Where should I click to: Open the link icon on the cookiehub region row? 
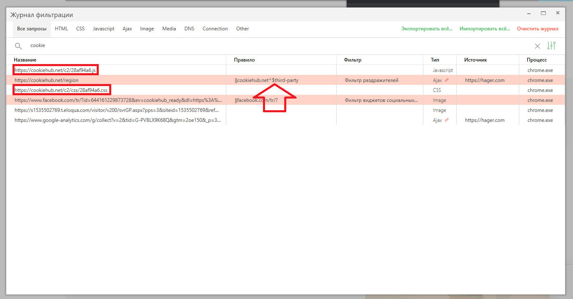(x=447, y=80)
